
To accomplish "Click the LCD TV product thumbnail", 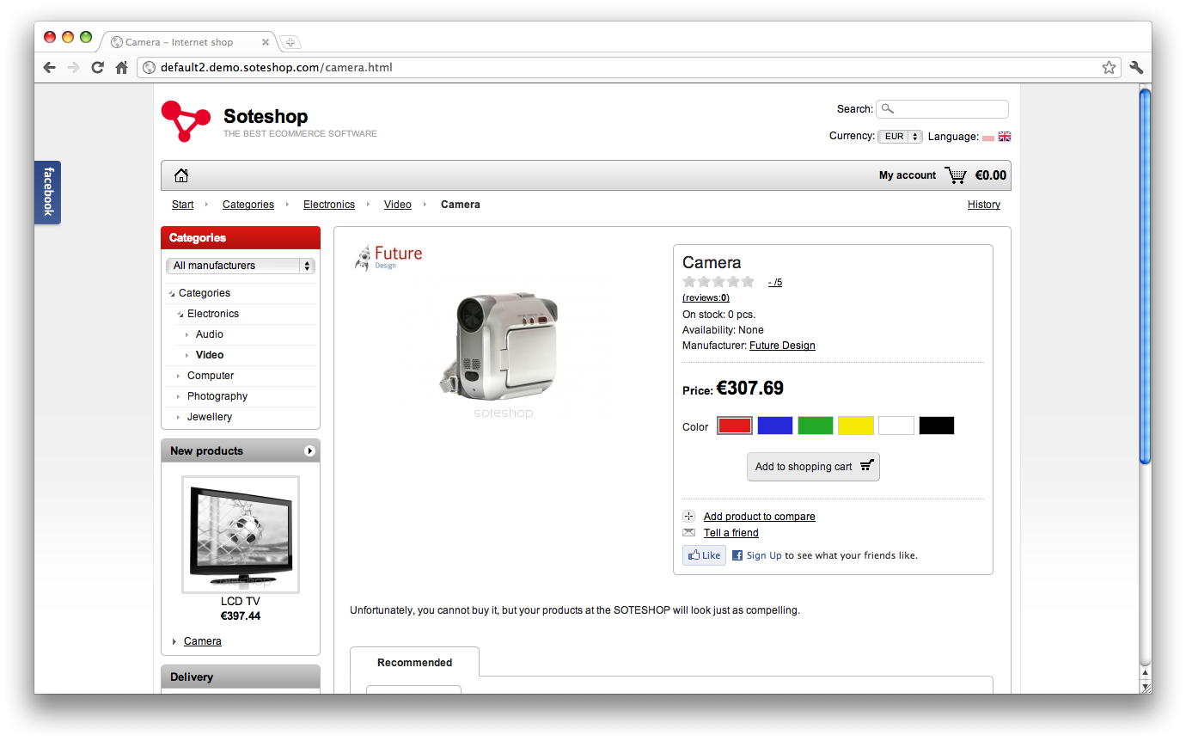I will pos(240,534).
